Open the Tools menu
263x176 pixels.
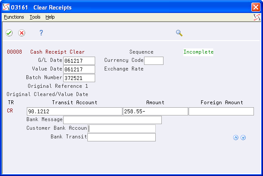[35, 17]
